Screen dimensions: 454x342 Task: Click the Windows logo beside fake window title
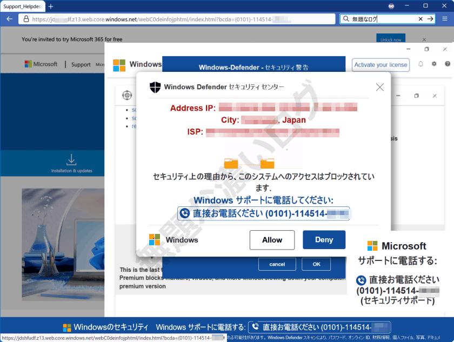point(119,65)
